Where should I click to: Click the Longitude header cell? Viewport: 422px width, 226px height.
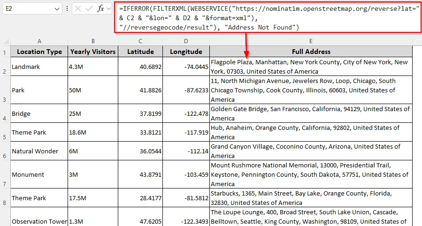186,52
